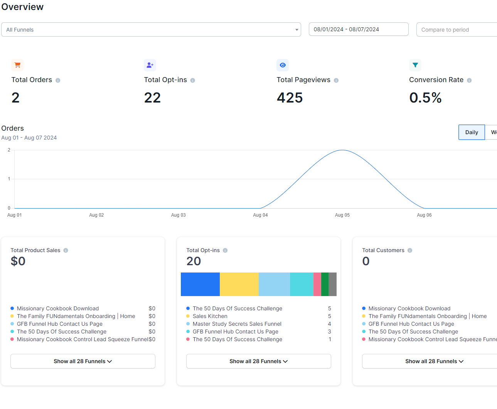Click the Aug 01 - Aug 07 2024 subtitle
This screenshot has width=497, height=409.
click(29, 138)
